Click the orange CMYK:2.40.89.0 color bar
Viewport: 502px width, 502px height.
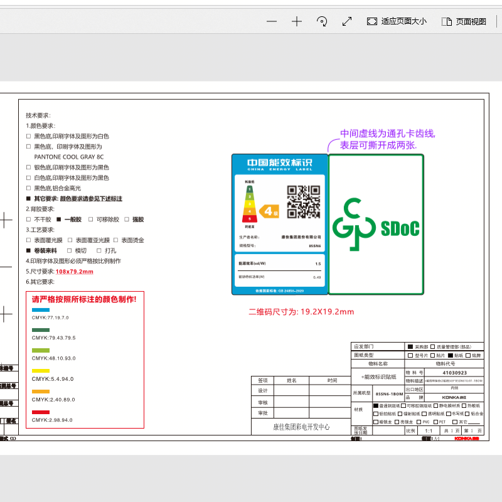[41, 392]
